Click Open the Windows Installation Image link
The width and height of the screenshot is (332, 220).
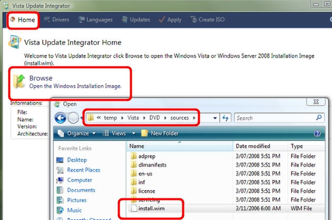pos(75,87)
